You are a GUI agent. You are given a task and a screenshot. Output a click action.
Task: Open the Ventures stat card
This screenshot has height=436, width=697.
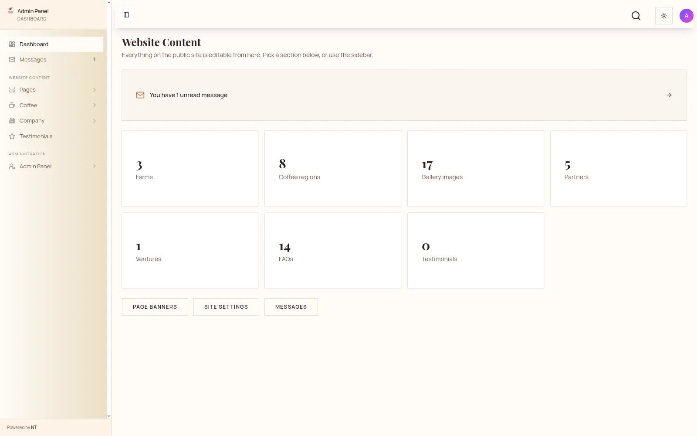tap(190, 250)
